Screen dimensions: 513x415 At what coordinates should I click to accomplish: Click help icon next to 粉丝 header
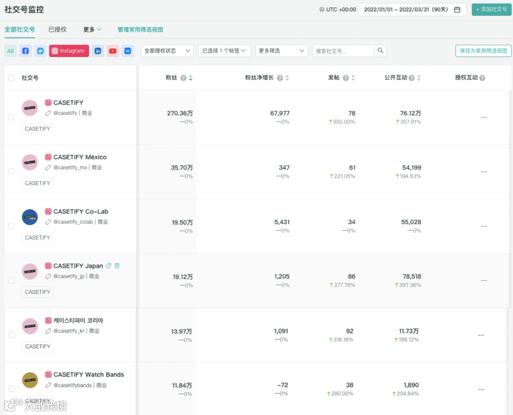coord(183,78)
